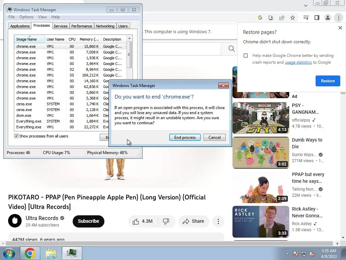Click the Subscribe button
Viewport: 346px width, 260px height.
point(88,221)
